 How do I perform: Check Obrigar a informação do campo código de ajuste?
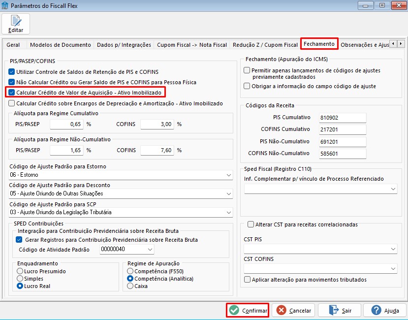[x=247, y=86]
